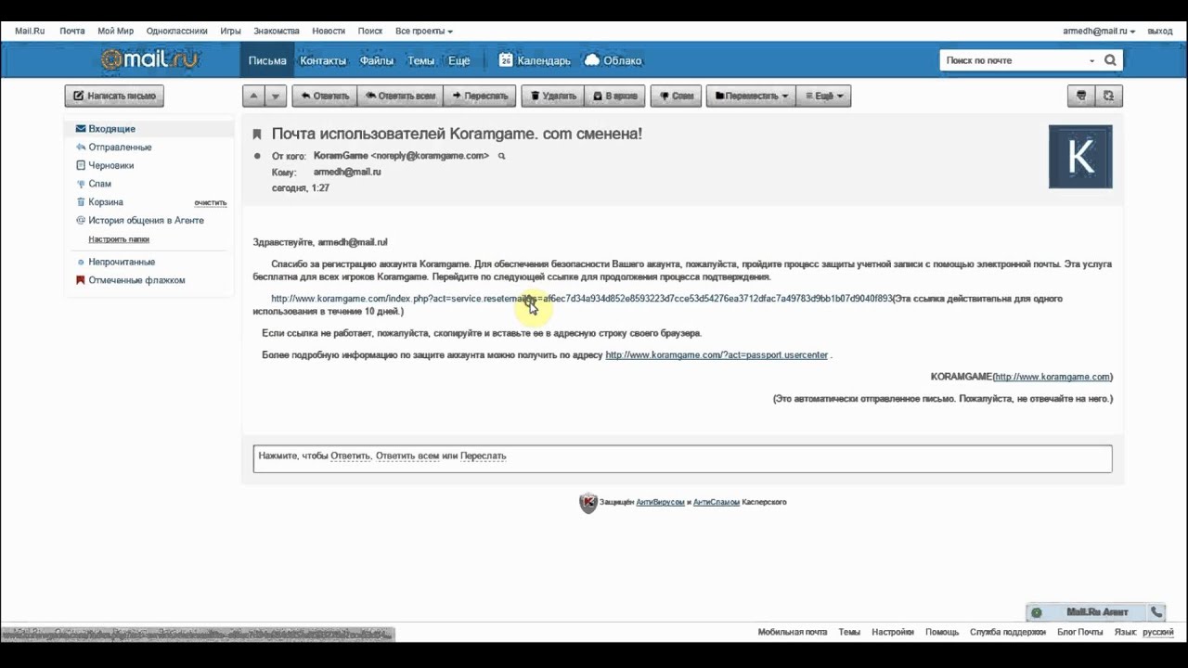
Task: Click Игры in top bar
Action: click(x=230, y=31)
